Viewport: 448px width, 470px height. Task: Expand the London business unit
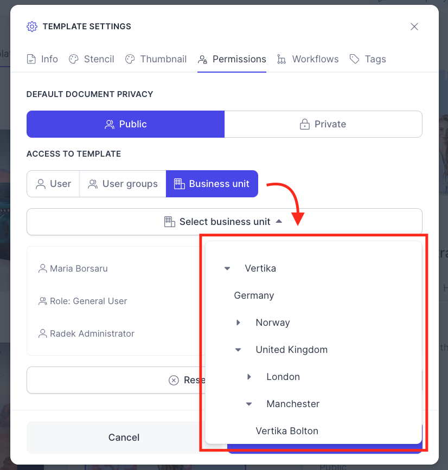click(x=249, y=377)
